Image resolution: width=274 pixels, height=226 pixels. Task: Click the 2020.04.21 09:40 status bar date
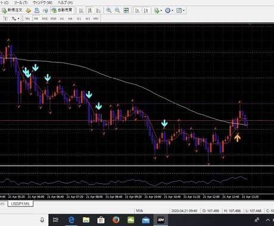click(184, 211)
